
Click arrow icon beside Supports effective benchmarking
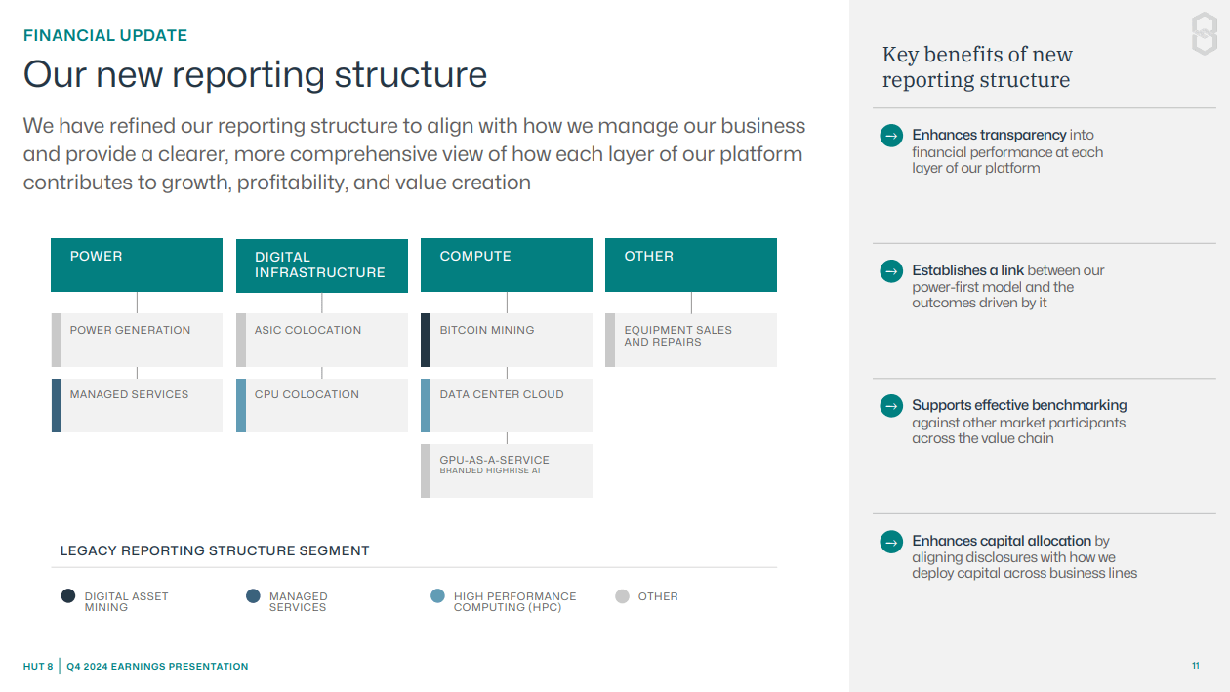(x=890, y=406)
